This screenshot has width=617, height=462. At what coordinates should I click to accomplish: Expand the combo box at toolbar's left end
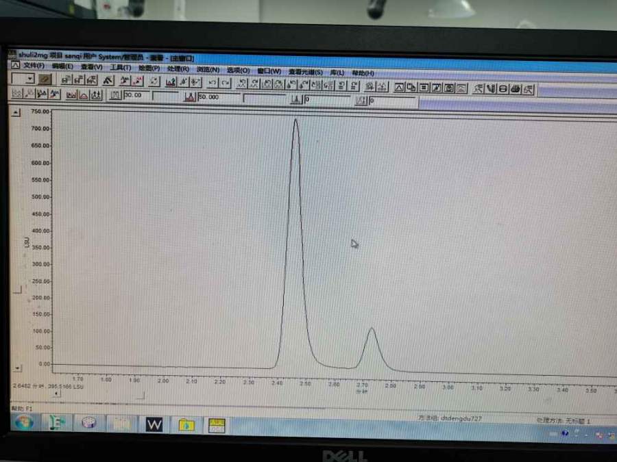pos(29,79)
